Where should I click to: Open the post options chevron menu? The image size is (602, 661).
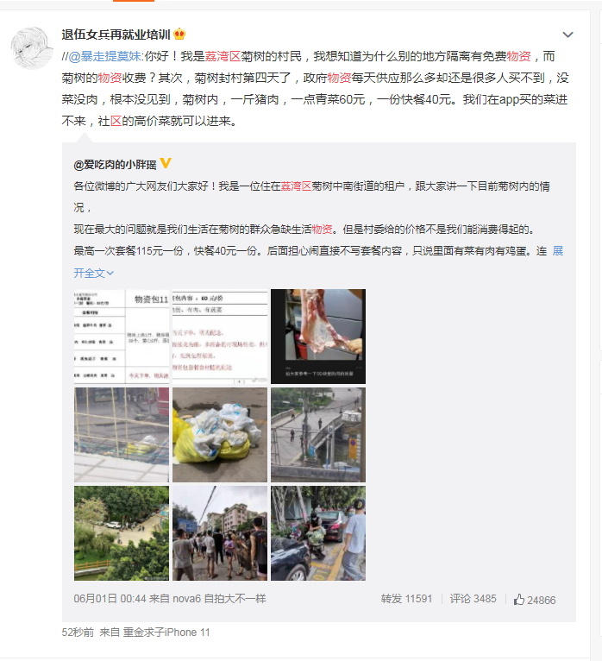click(x=568, y=35)
